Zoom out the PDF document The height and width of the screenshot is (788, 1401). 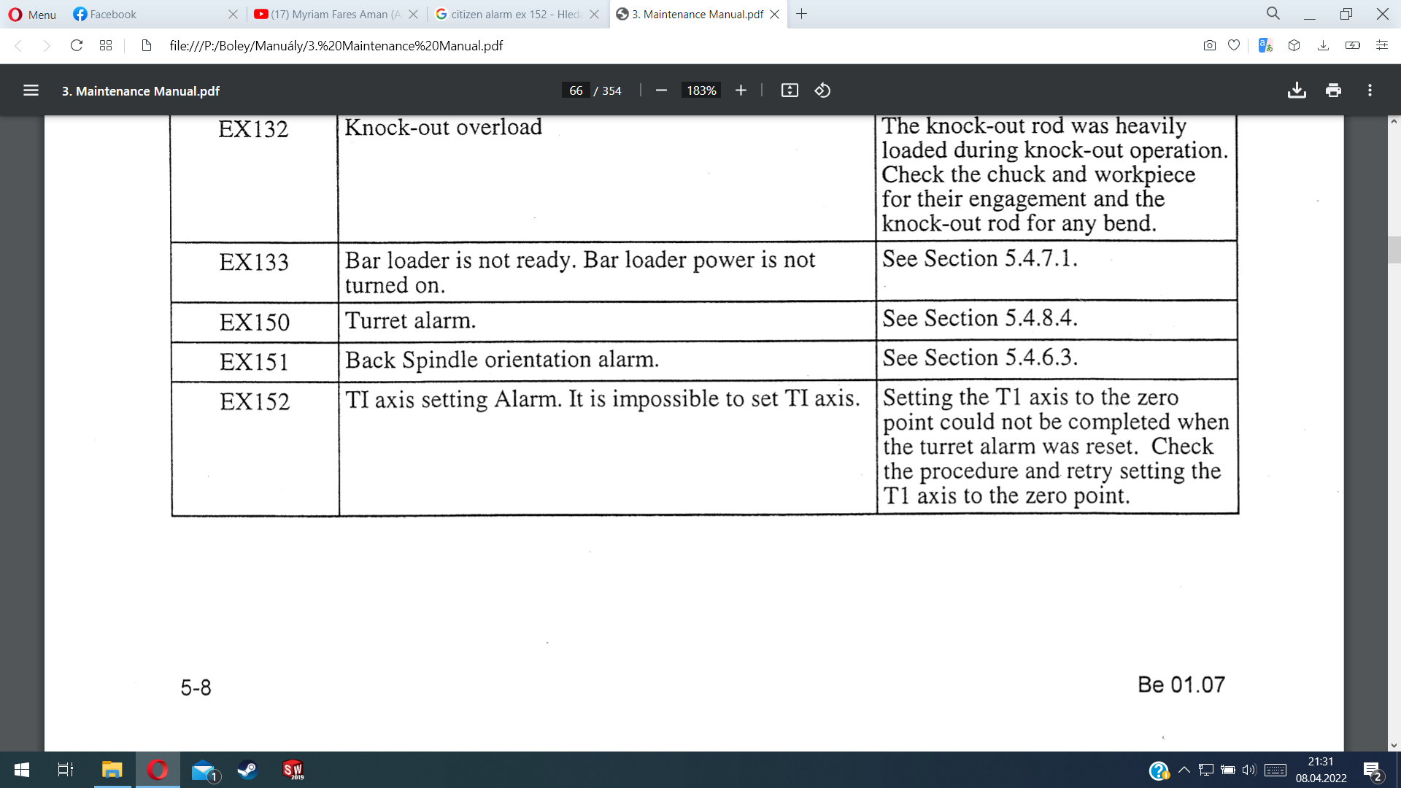[x=661, y=90]
